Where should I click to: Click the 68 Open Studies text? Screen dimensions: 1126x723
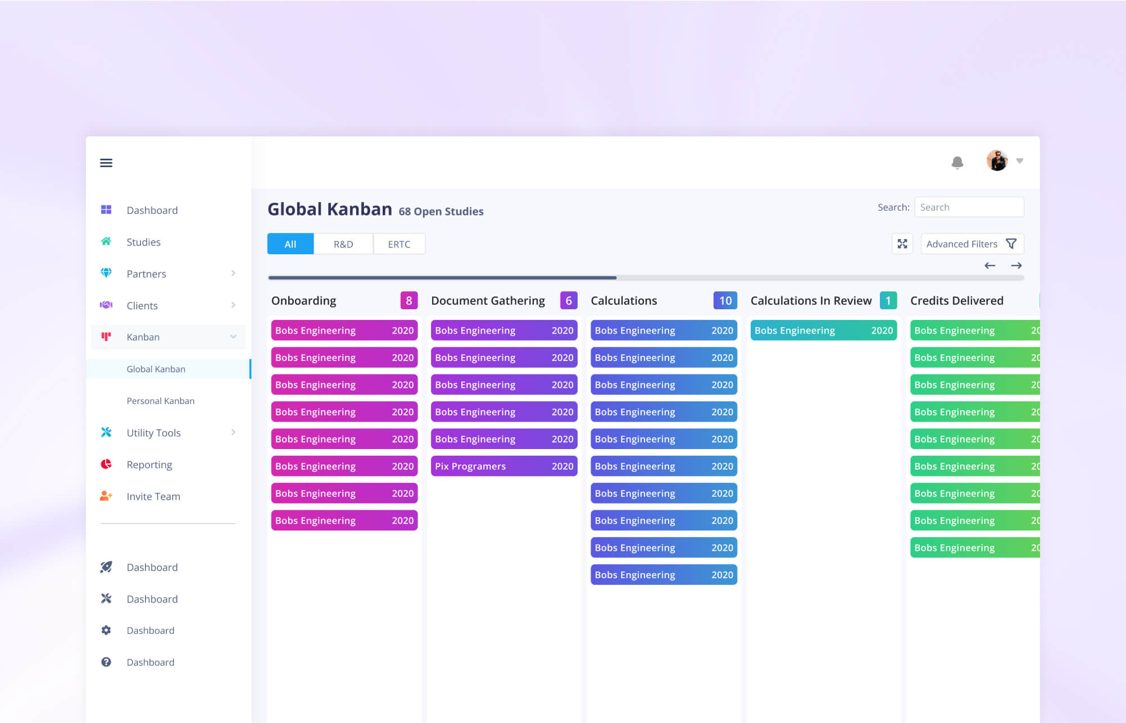pos(441,211)
